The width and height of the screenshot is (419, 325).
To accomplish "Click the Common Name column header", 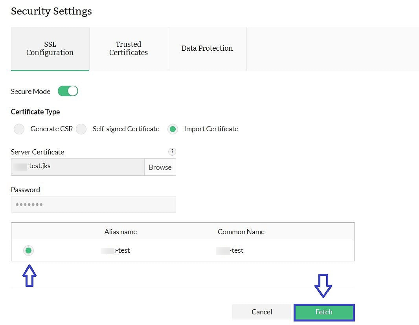I will (241, 232).
